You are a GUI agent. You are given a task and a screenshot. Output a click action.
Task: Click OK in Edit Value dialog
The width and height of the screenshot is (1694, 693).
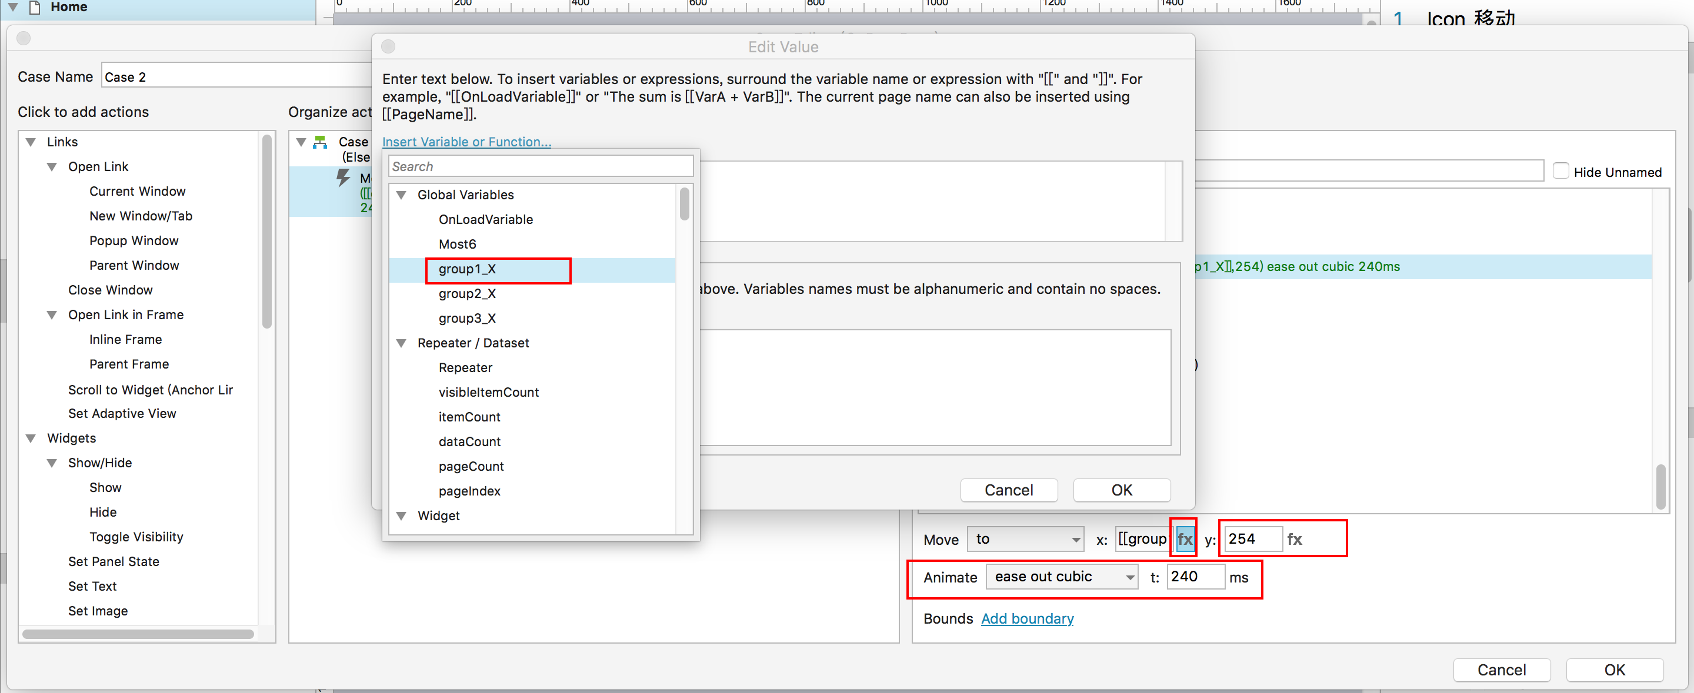pos(1121,490)
